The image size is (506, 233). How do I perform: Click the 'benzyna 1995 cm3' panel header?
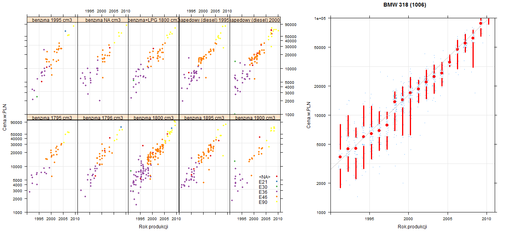click(x=52, y=20)
